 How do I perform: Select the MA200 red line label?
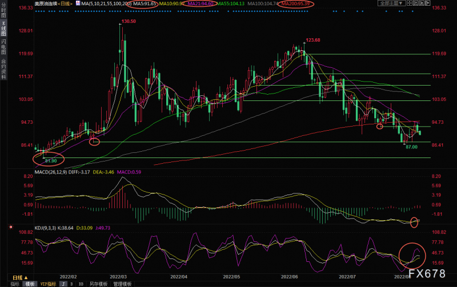295,3
